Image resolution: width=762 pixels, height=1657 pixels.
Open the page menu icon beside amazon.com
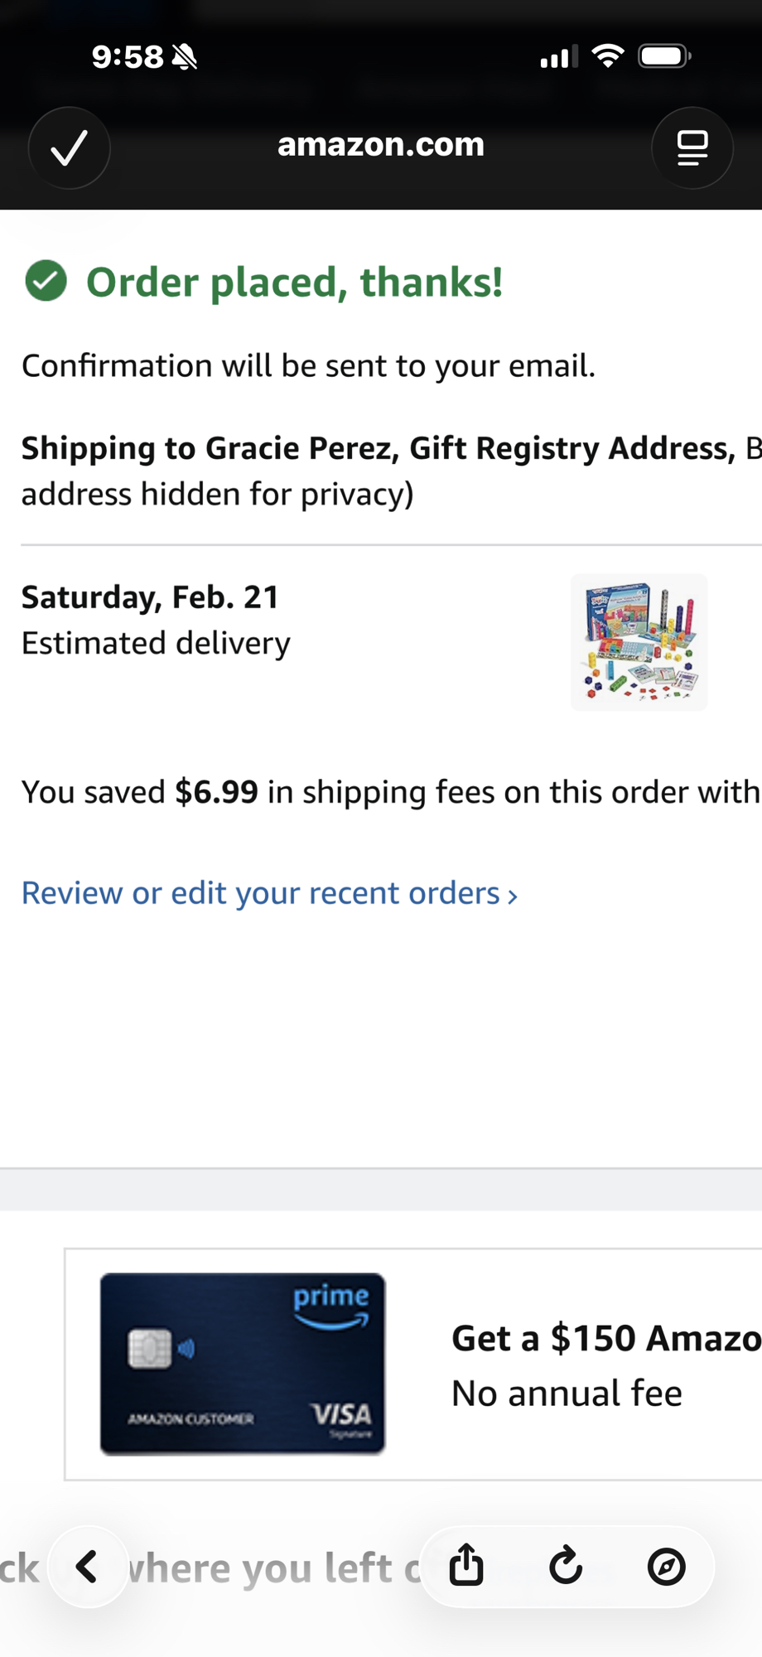(692, 148)
